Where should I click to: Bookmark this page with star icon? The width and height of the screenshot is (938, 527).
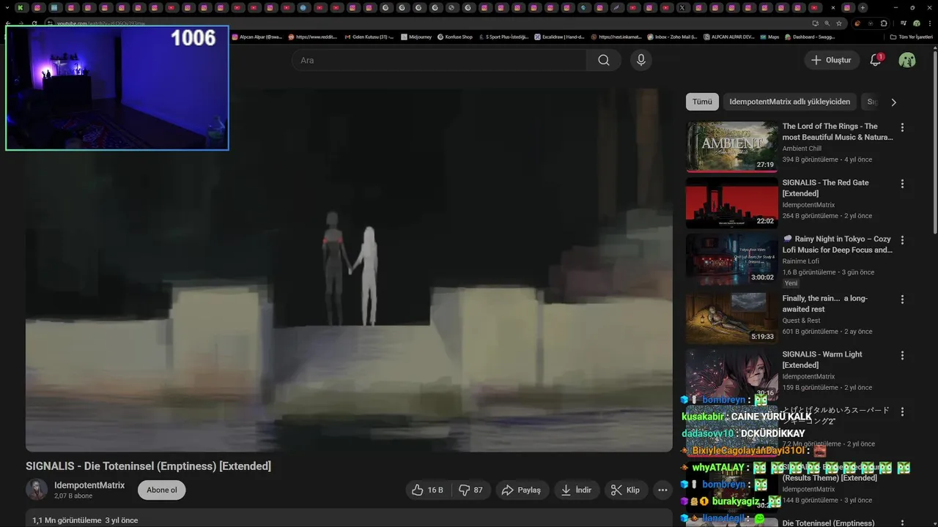(839, 23)
